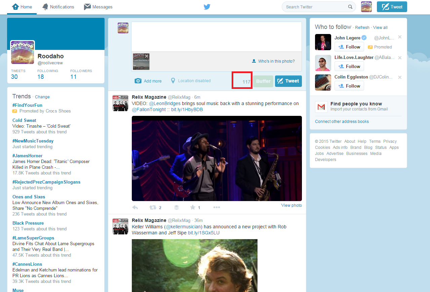Image resolution: width=430 pixels, height=292 pixels.
Task: Open the Privacy footer link
Action: click(x=390, y=141)
